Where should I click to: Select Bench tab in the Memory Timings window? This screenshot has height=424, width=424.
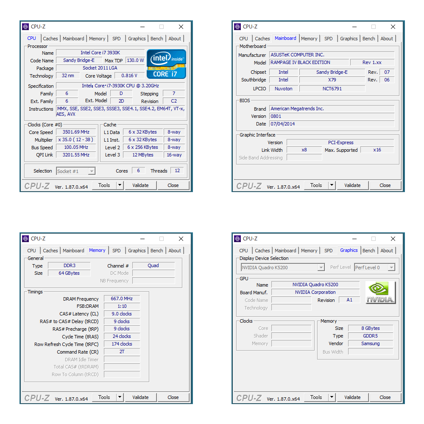pos(157,251)
